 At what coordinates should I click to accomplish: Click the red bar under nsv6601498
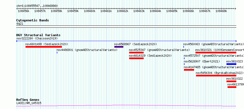tap(44, 47)
